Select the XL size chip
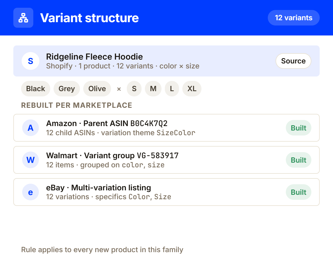333x266 pixels. (192, 89)
